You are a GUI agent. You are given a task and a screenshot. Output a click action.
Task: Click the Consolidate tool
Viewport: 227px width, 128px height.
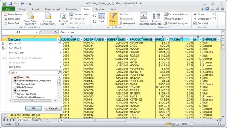pyautogui.click(x=173, y=19)
